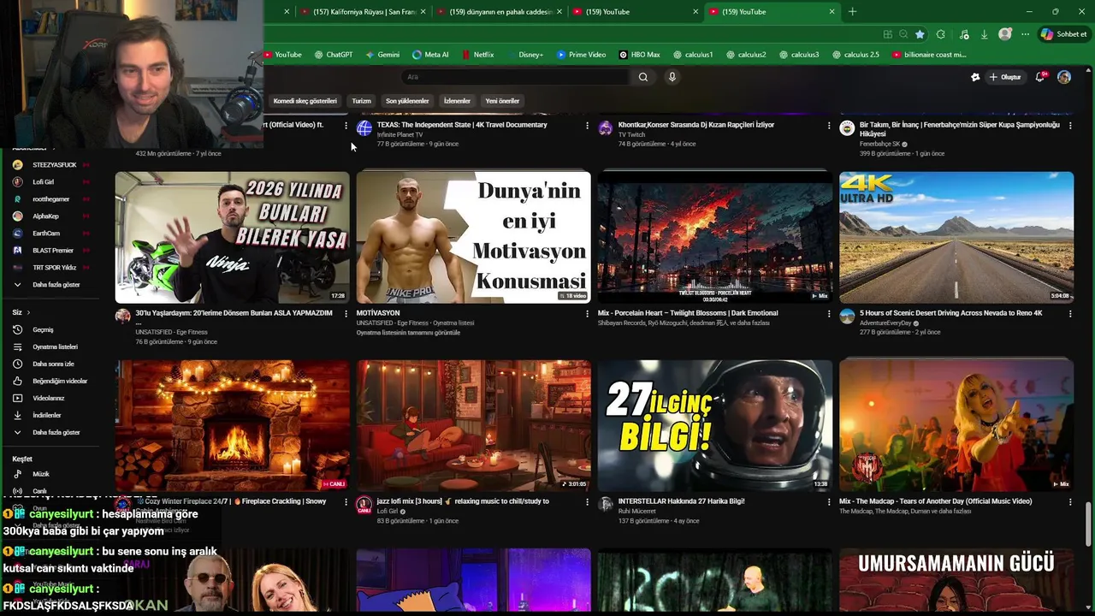
Task: Open rootthegamer subscription channel
Action: [51, 199]
